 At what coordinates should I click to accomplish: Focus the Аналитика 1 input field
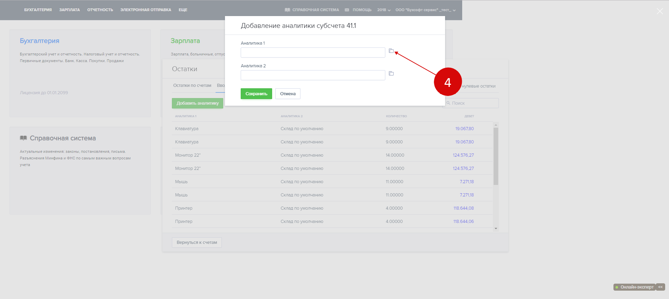pyautogui.click(x=313, y=52)
